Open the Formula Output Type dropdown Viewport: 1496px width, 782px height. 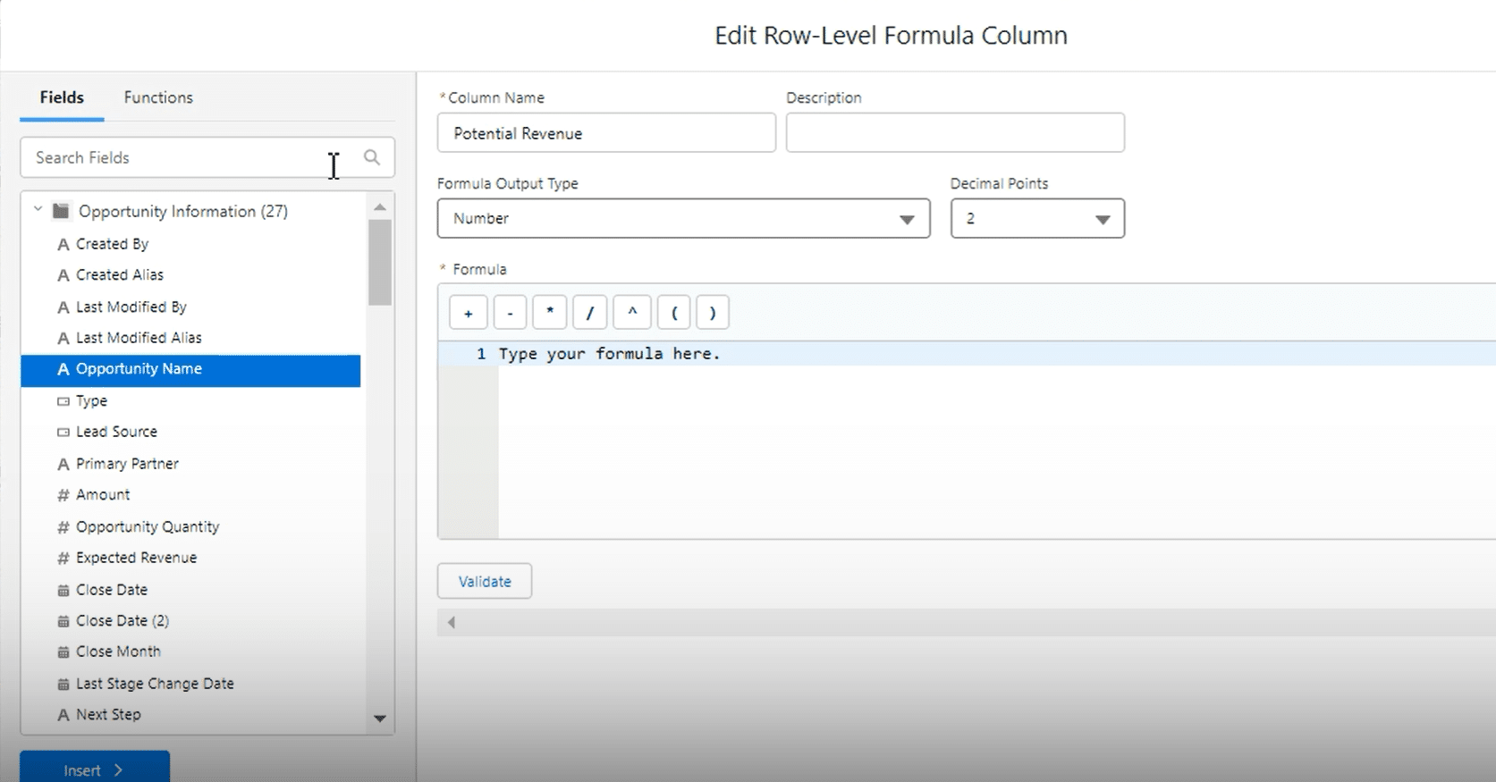(x=683, y=219)
